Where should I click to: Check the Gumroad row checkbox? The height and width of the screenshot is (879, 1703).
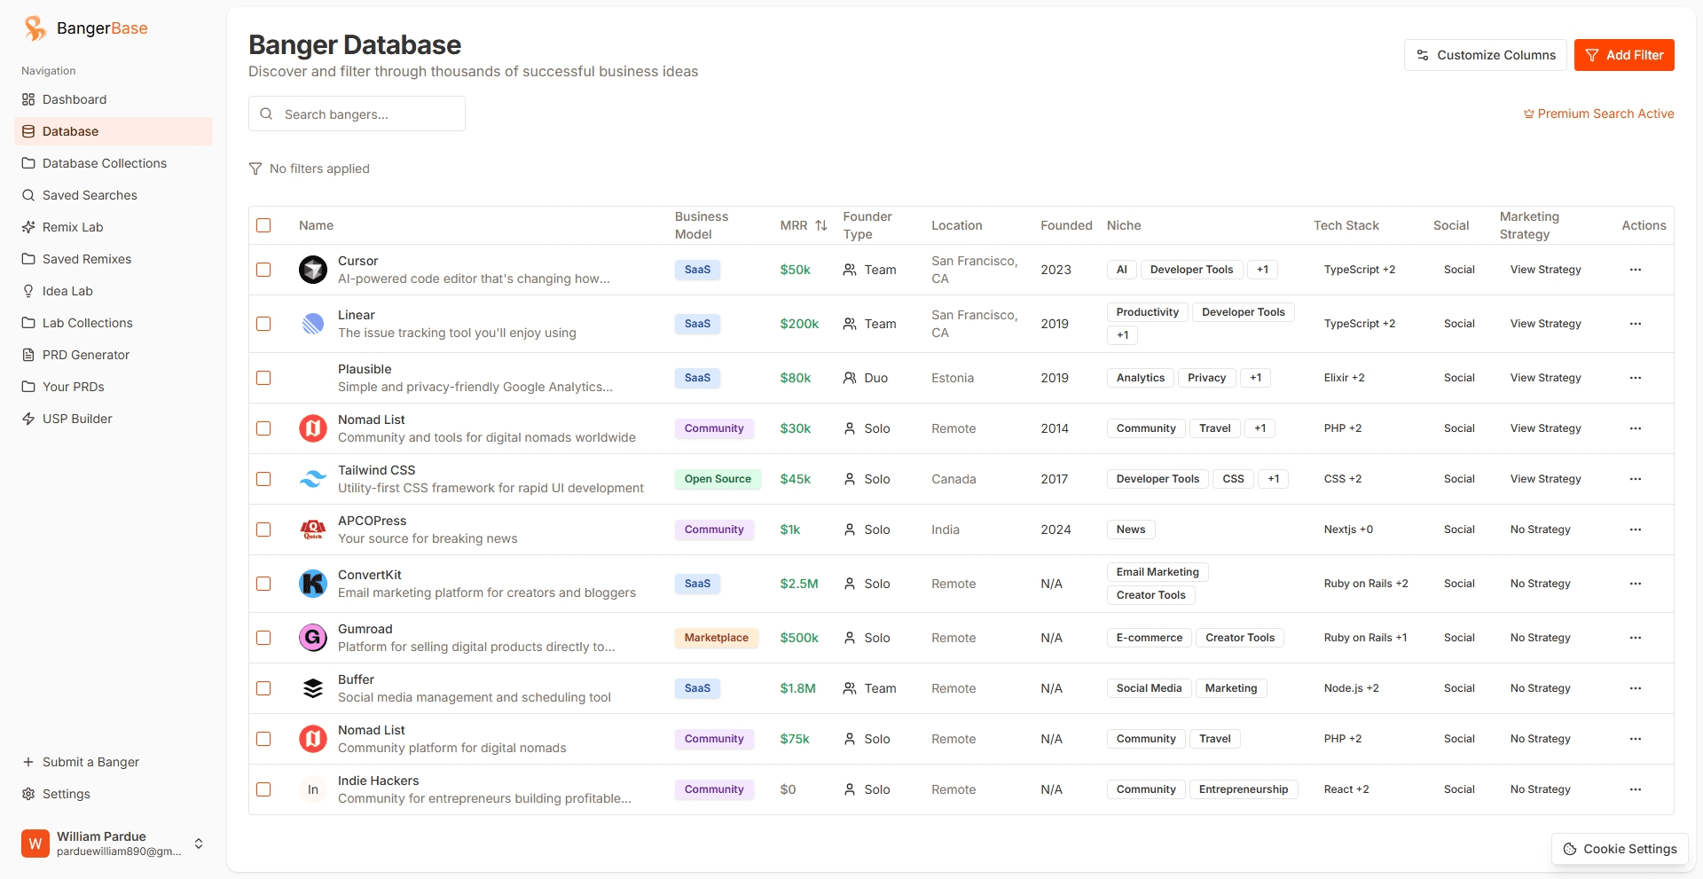[x=263, y=638]
